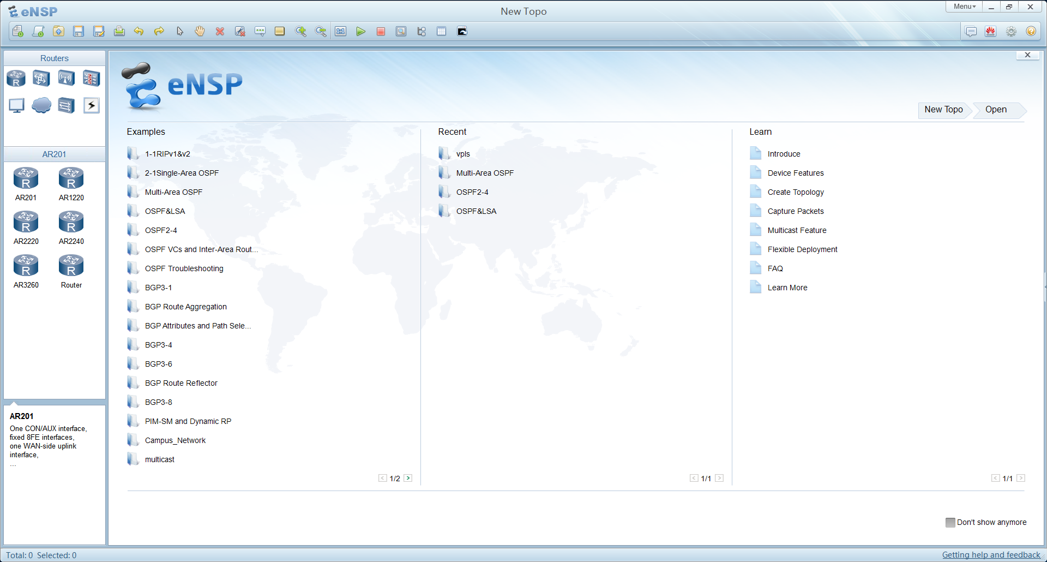This screenshot has height=562, width=1047.
Task: Select the Routers device category icon
Action: click(16, 79)
